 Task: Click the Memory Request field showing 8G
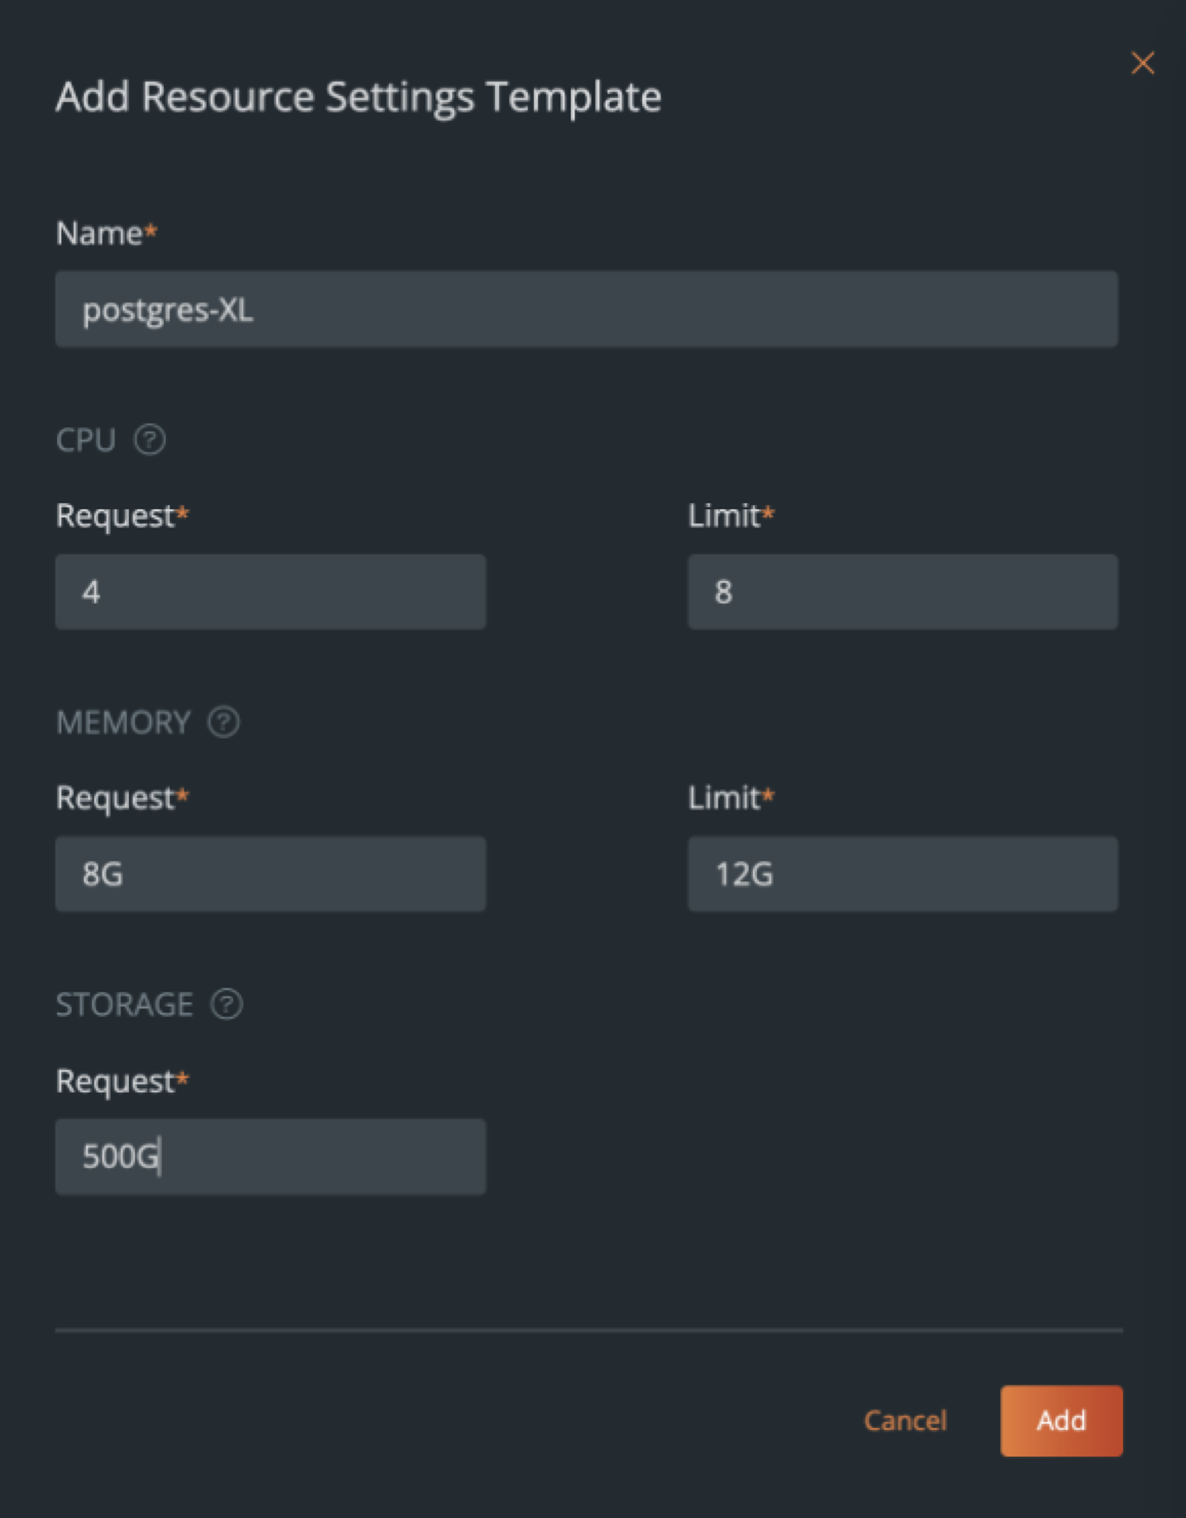pos(270,874)
